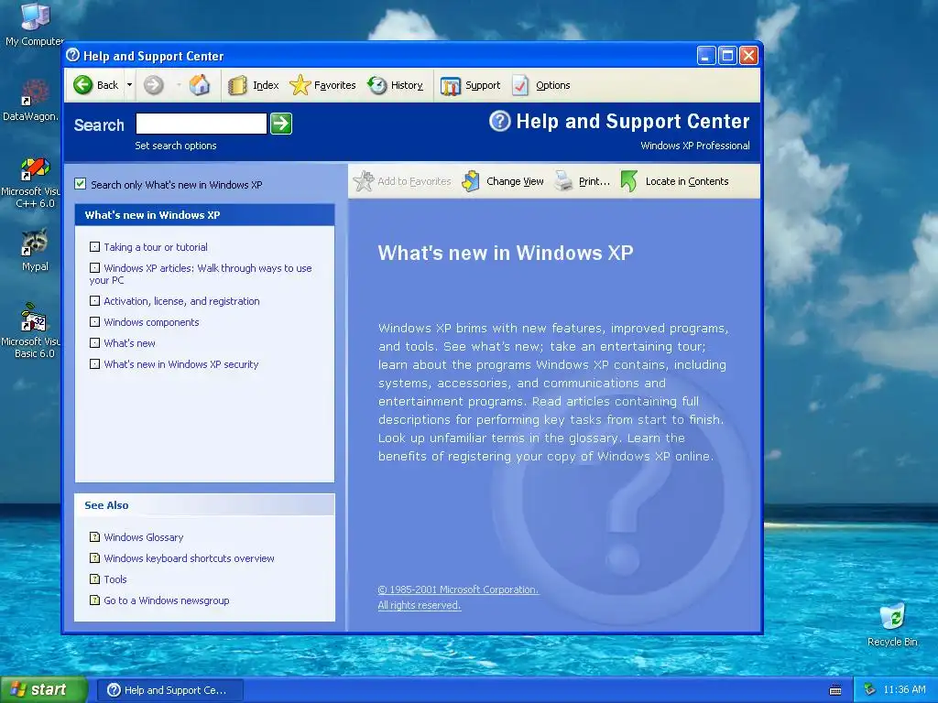The image size is (938, 703).
Task: Go to the Home page icon
Action: 200,85
